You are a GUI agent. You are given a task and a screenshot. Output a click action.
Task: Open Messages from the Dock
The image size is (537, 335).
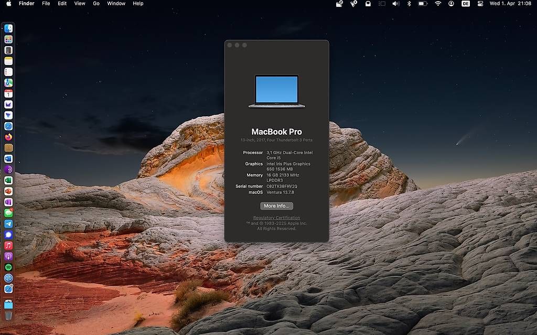(x=8, y=213)
